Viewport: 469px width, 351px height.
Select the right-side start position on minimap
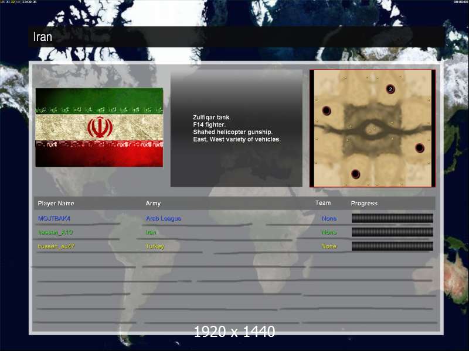pyautogui.click(x=420, y=148)
